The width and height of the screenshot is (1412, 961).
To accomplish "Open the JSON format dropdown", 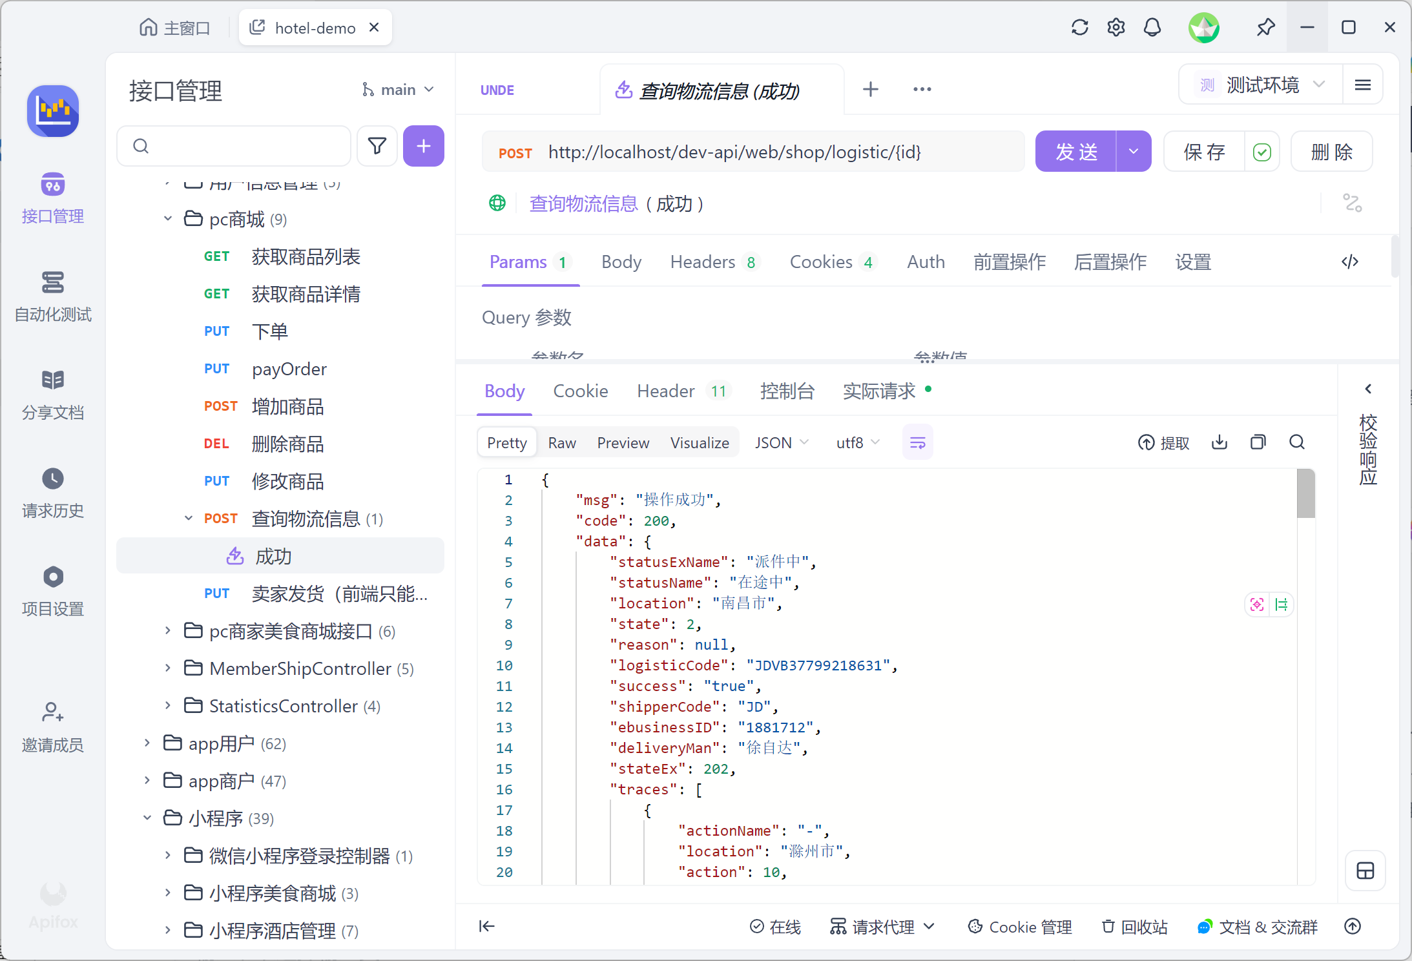I will point(781,443).
